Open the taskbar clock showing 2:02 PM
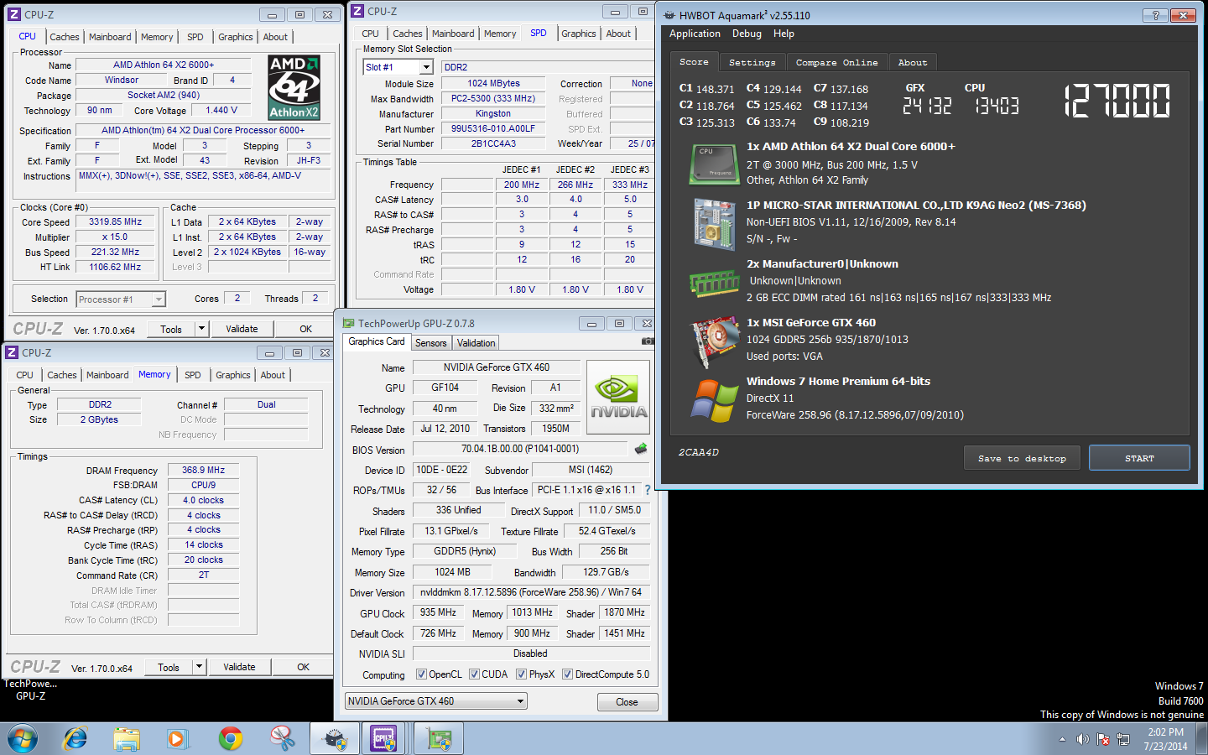 click(x=1166, y=739)
